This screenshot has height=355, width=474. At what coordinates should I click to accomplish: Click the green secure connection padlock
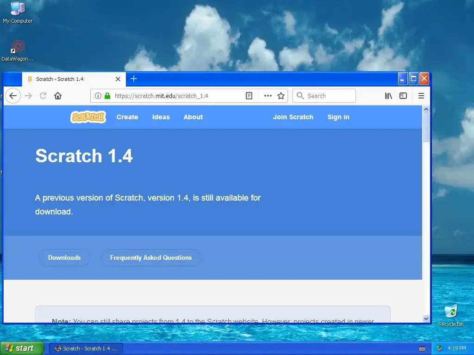click(107, 96)
